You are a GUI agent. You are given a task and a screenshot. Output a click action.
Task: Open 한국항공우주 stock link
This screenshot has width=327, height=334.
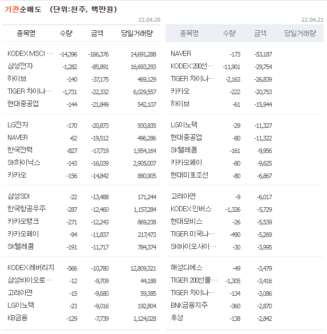click(26, 209)
